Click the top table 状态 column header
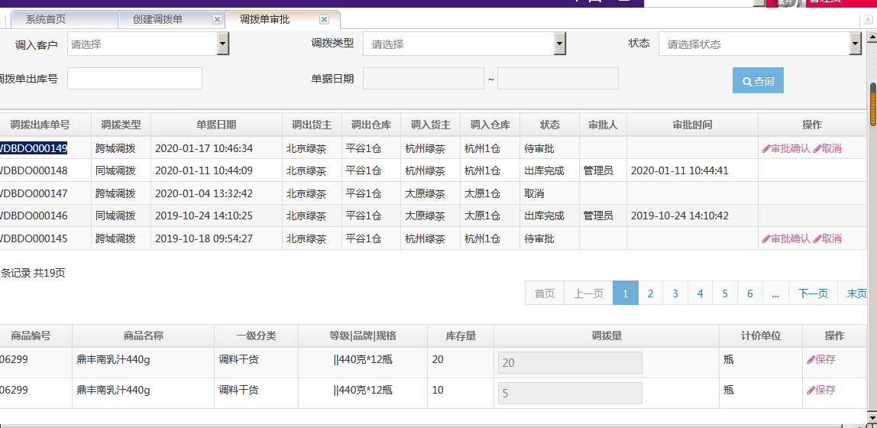Viewport: 877px width, 428px height. 550,125
